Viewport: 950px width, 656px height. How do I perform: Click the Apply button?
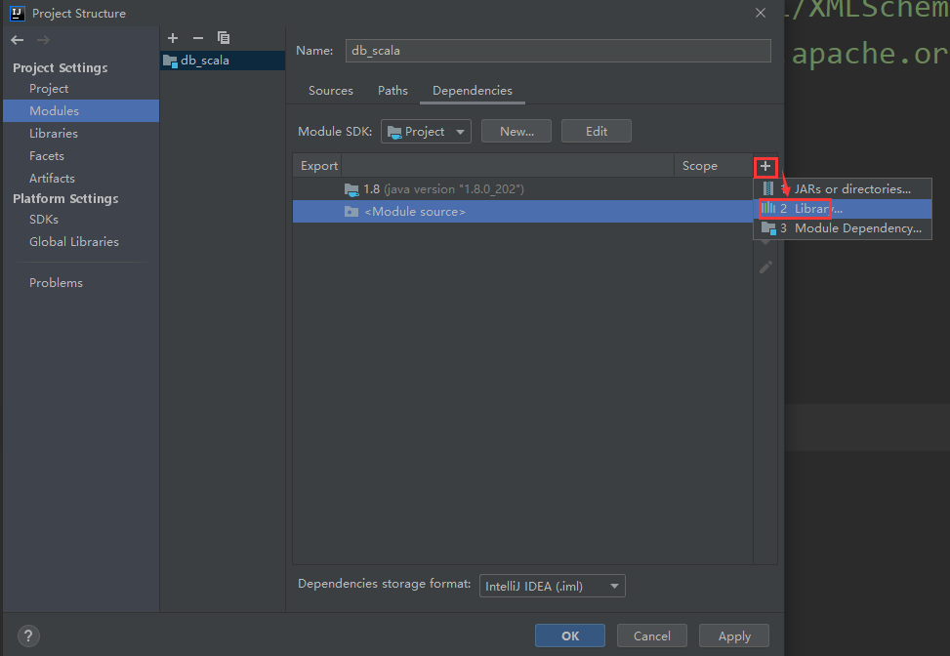[733, 636]
